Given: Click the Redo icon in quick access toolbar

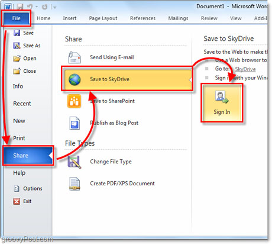Looking at the screenshot, I should pyautogui.click(x=45, y=7).
